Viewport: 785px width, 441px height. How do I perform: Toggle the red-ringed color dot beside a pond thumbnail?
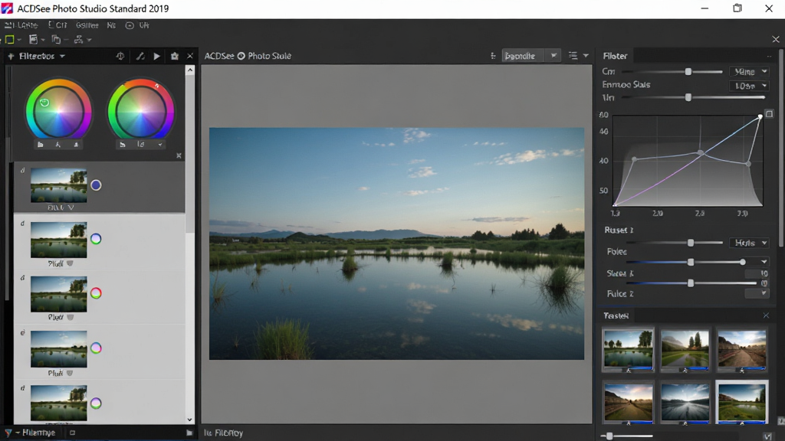click(96, 293)
